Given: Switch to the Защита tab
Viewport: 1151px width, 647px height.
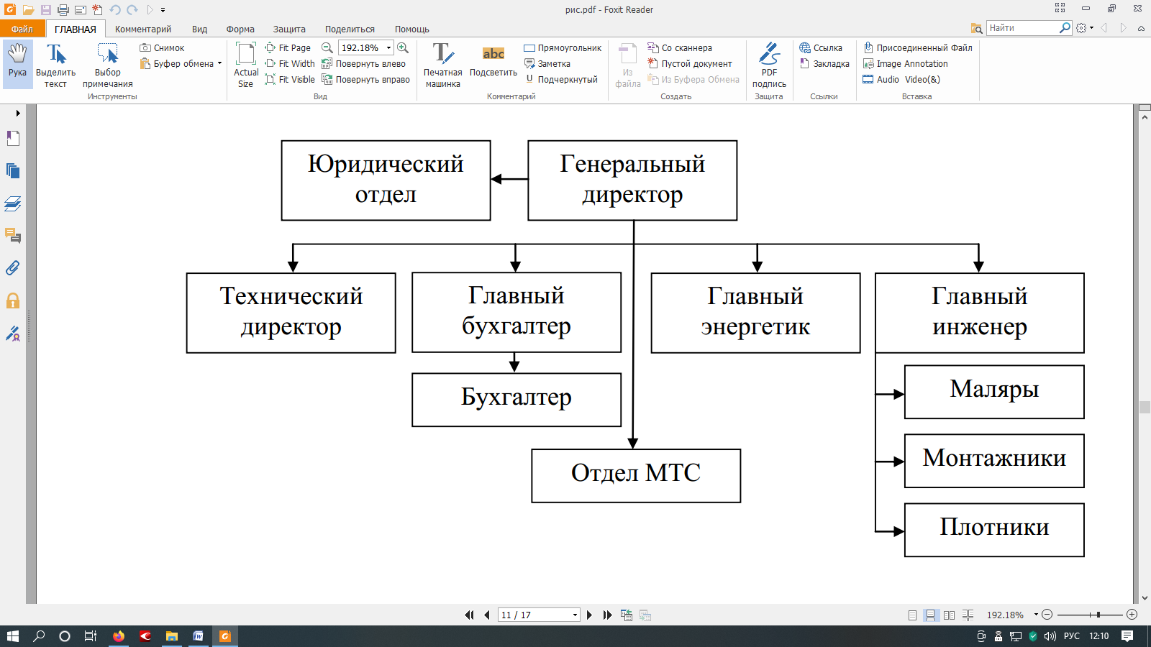Looking at the screenshot, I should pyautogui.click(x=289, y=29).
